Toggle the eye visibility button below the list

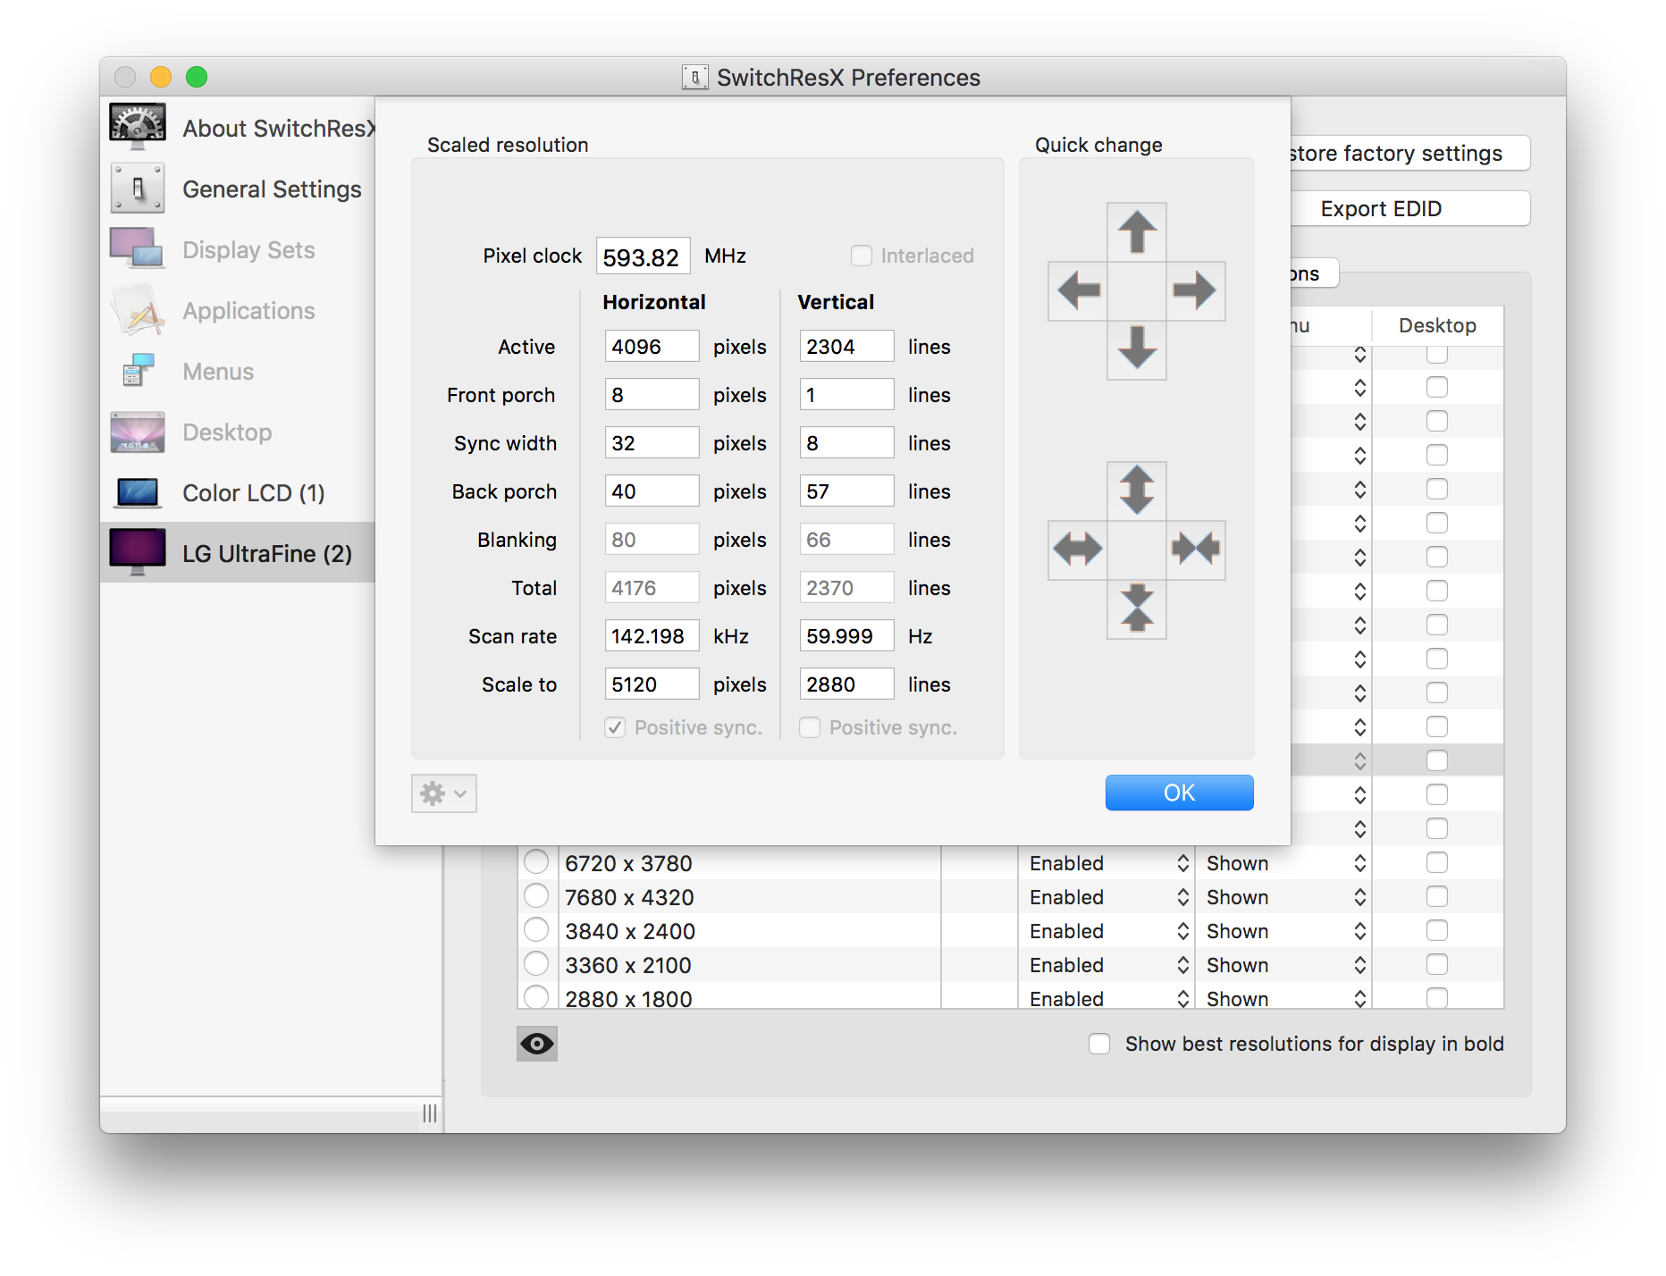coord(537,1044)
